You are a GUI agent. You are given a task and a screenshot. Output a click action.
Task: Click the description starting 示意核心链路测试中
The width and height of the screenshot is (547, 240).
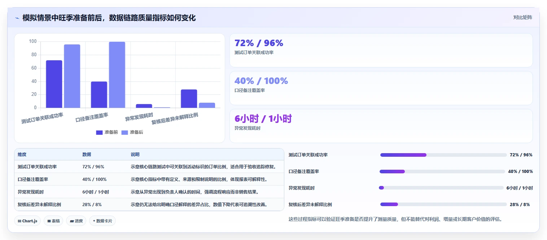(x=204, y=167)
